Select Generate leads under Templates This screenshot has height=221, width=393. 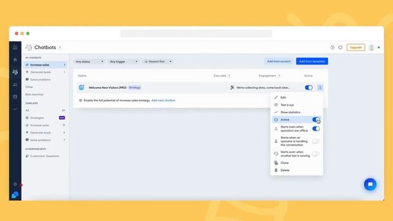click(x=45, y=133)
